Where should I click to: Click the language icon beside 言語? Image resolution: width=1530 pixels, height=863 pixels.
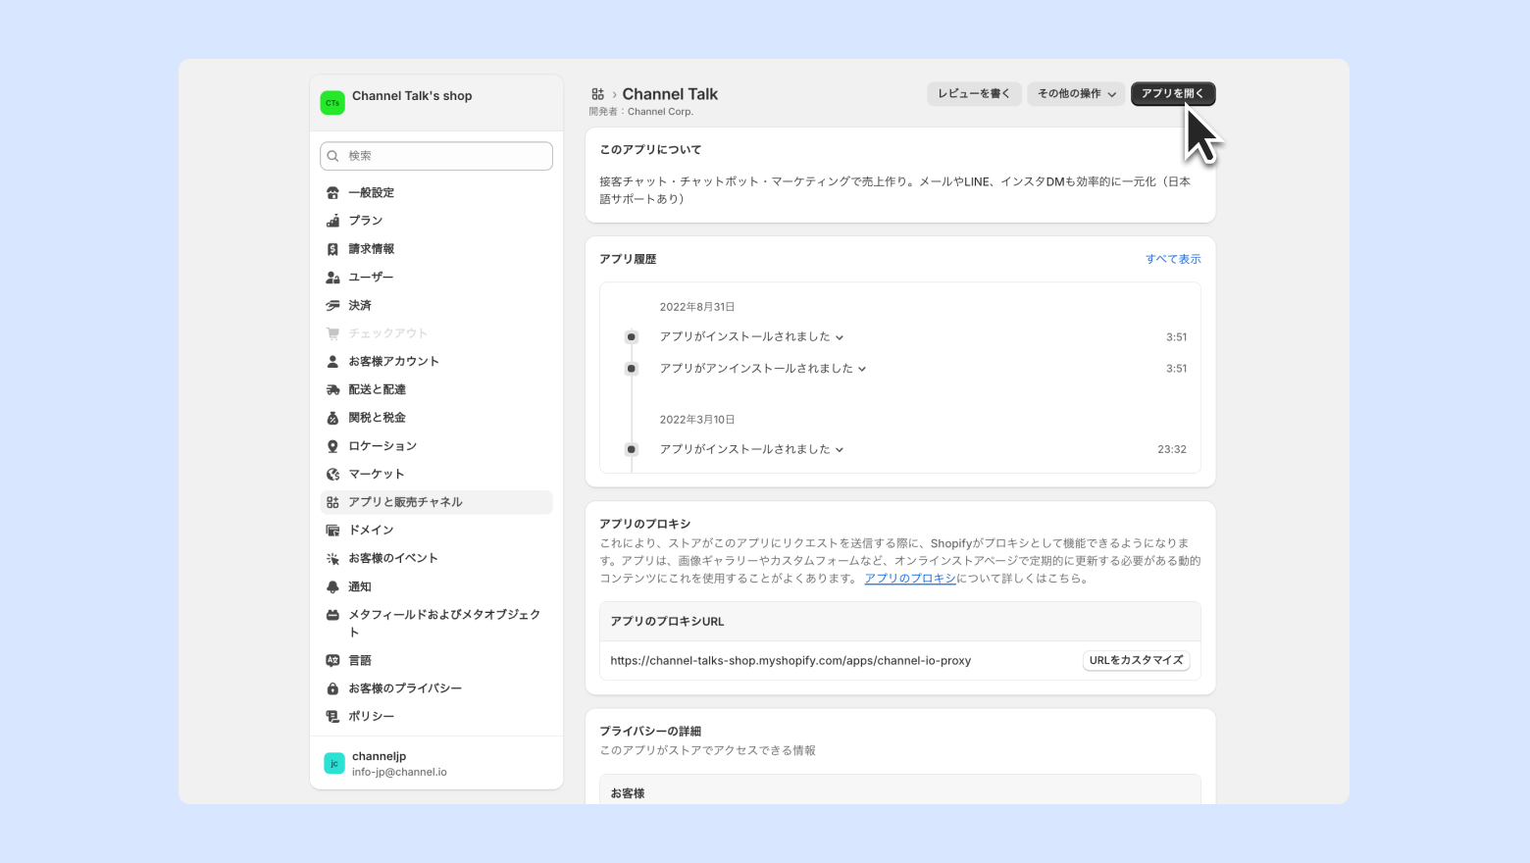click(x=332, y=661)
